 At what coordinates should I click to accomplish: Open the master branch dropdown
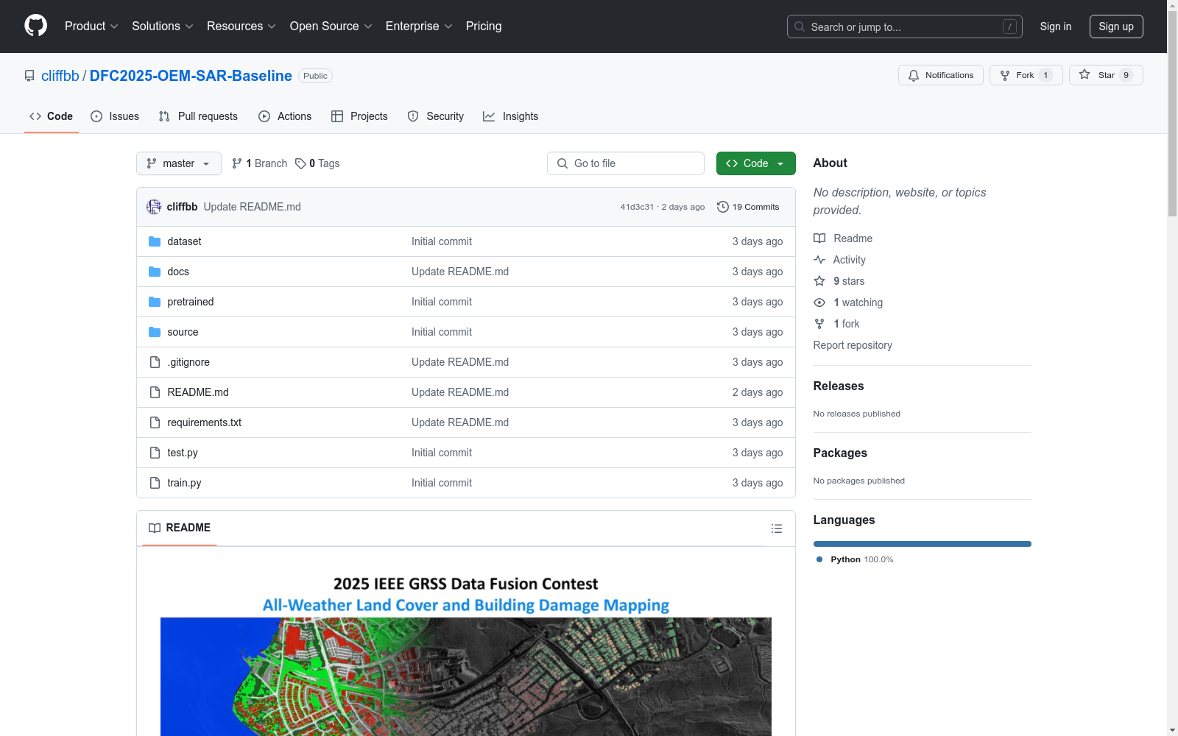pyautogui.click(x=178, y=163)
